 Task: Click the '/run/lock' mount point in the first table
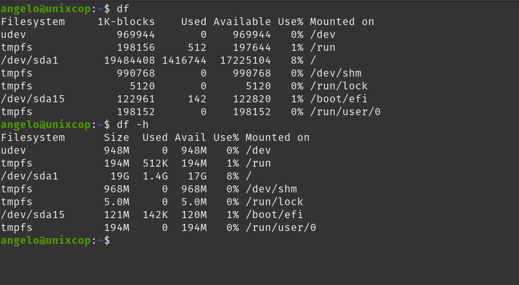pyautogui.click(x=339, y=86)
